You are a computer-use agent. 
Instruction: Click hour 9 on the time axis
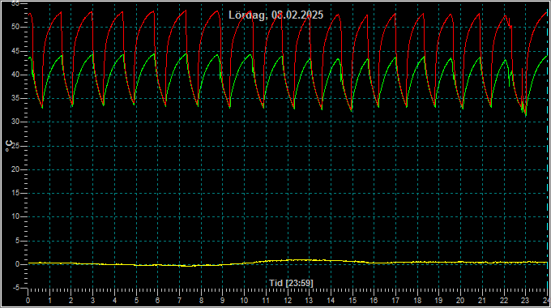point(223,301)
